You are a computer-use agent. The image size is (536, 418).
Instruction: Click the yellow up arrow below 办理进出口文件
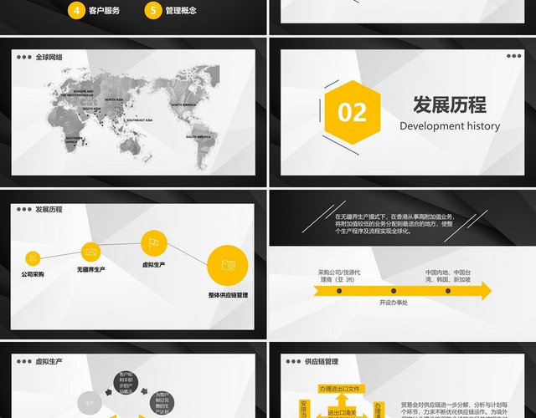(x=342, y=400)
